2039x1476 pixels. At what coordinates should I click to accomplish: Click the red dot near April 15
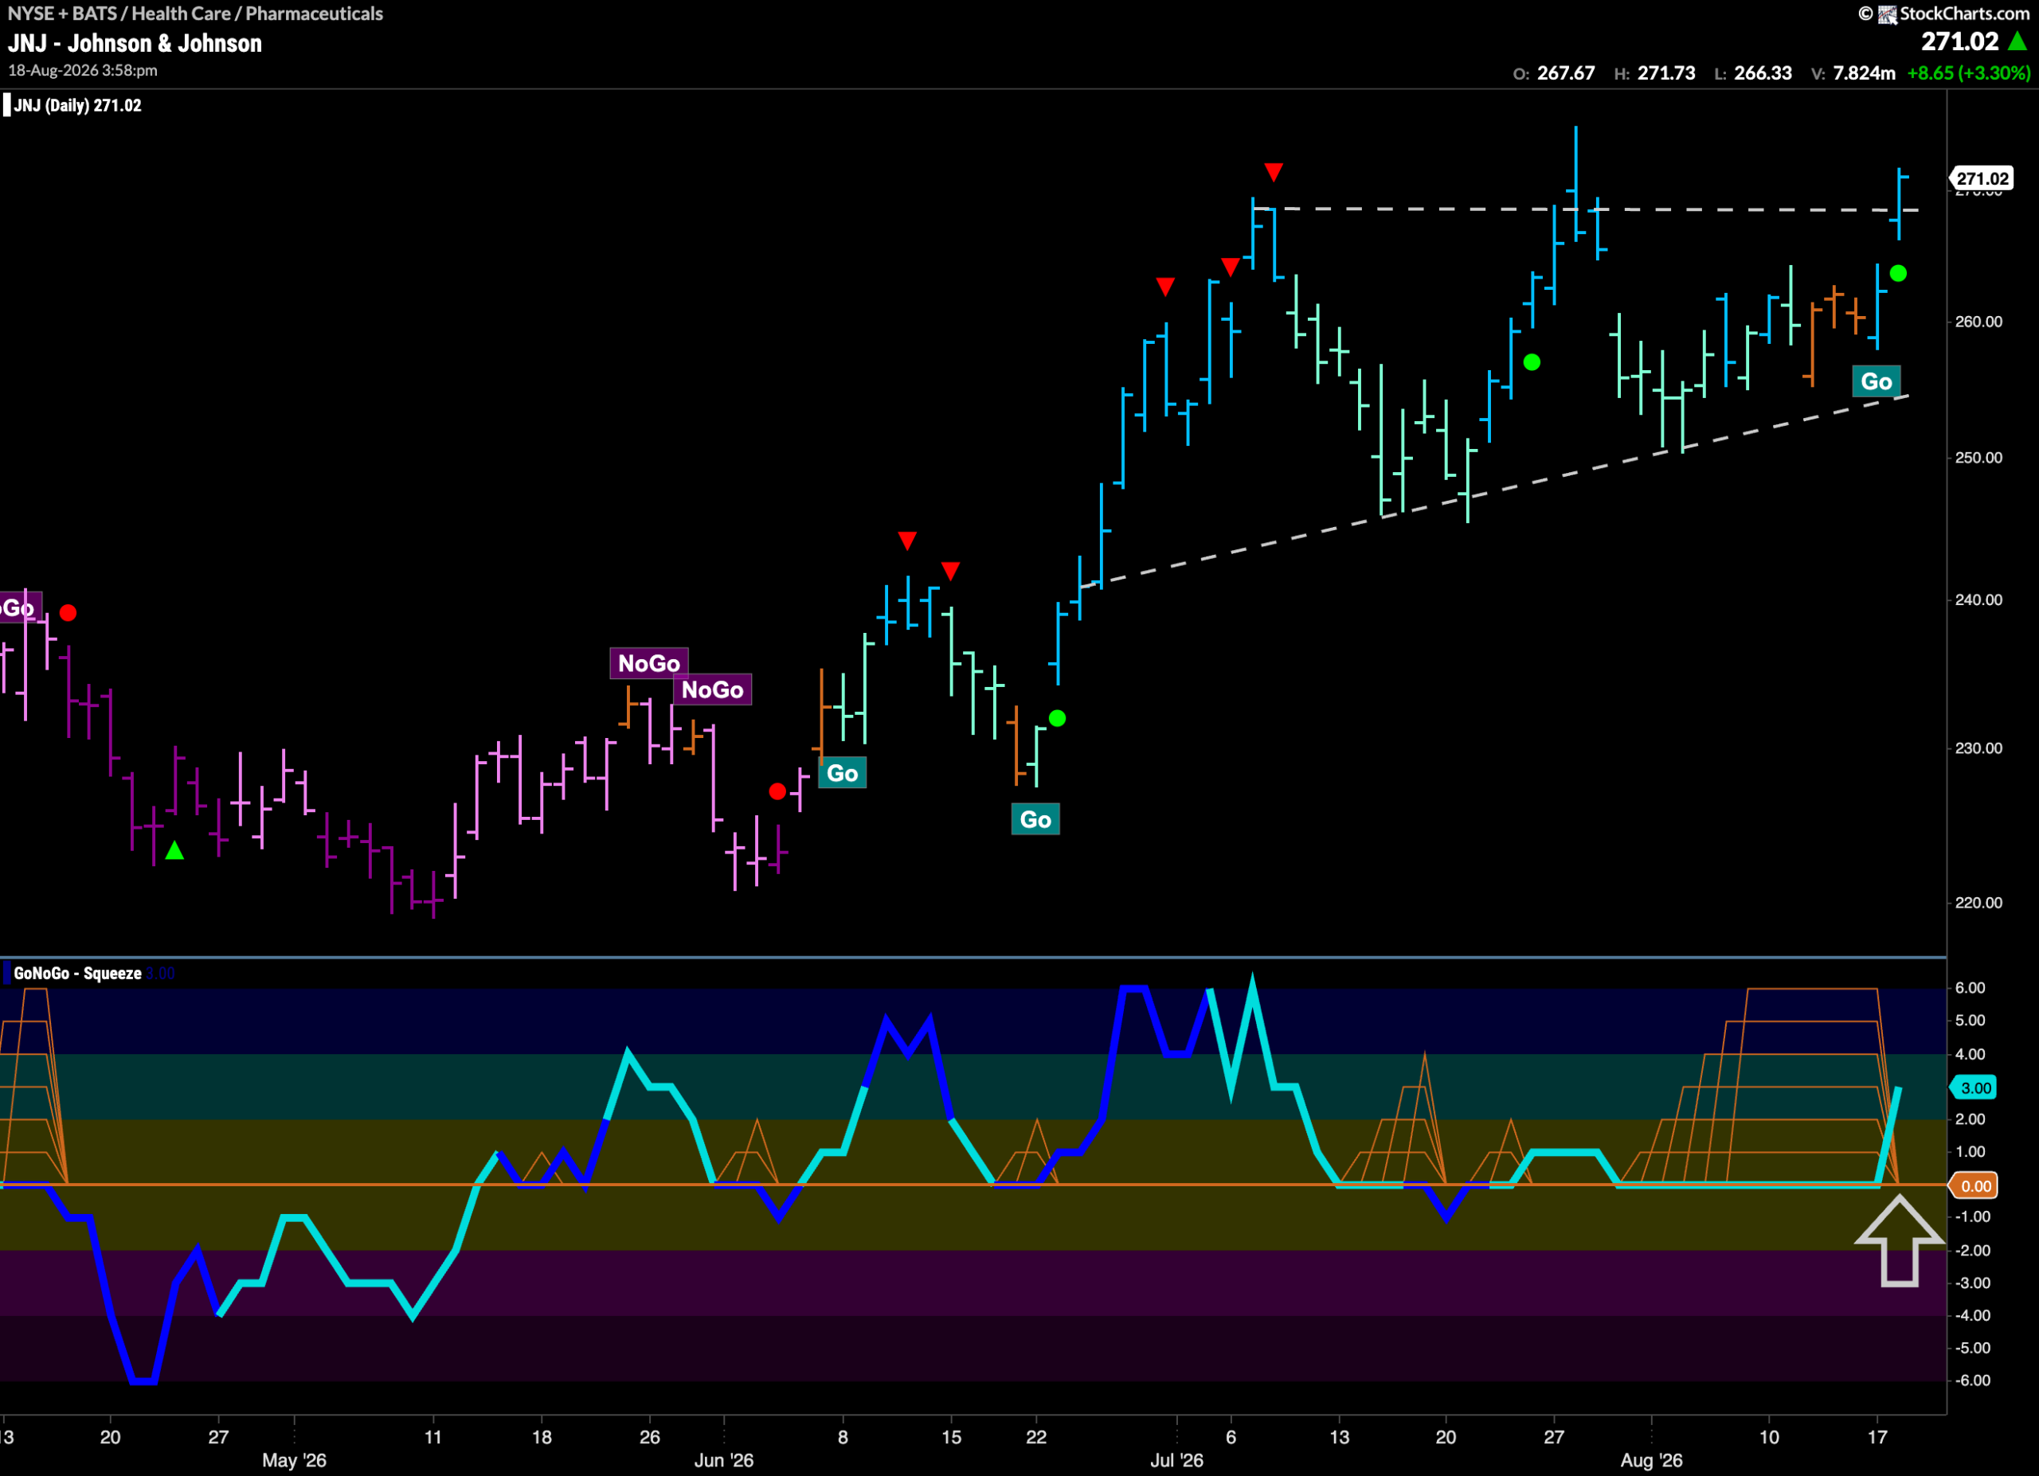pos(68,613)
